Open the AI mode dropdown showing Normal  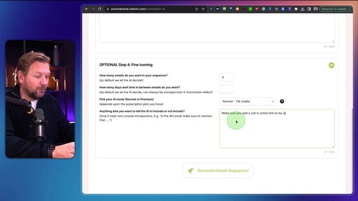click(x=247, y=102)
